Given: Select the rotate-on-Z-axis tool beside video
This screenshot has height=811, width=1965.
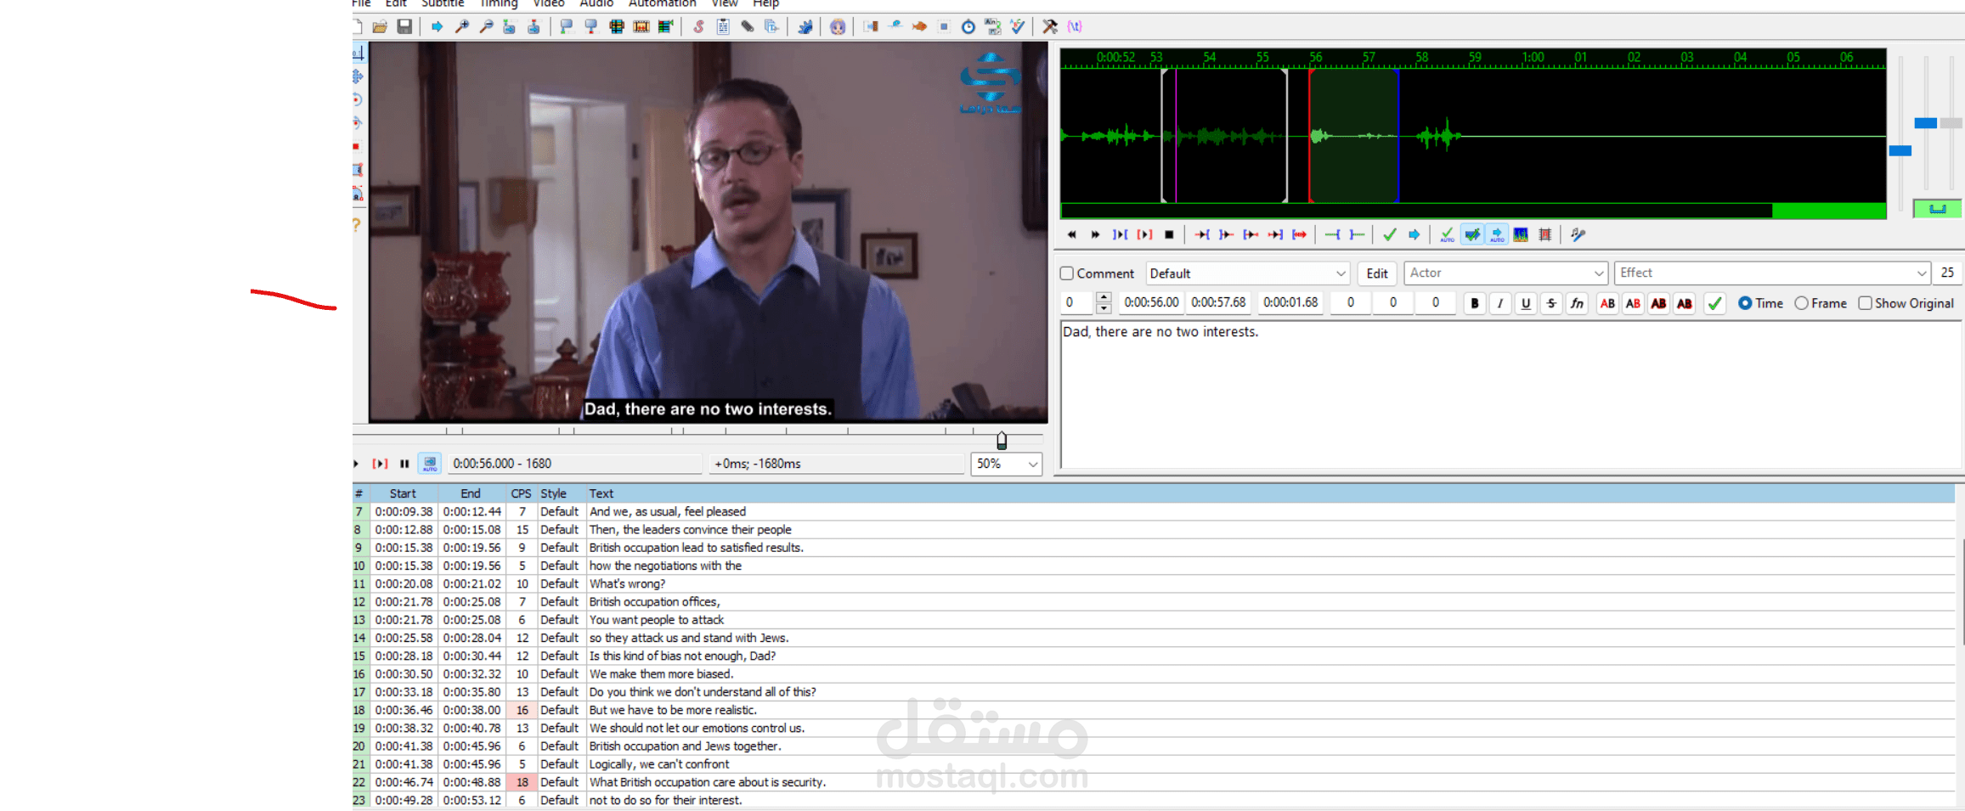Looking at the screenshot, I should 358,99.
